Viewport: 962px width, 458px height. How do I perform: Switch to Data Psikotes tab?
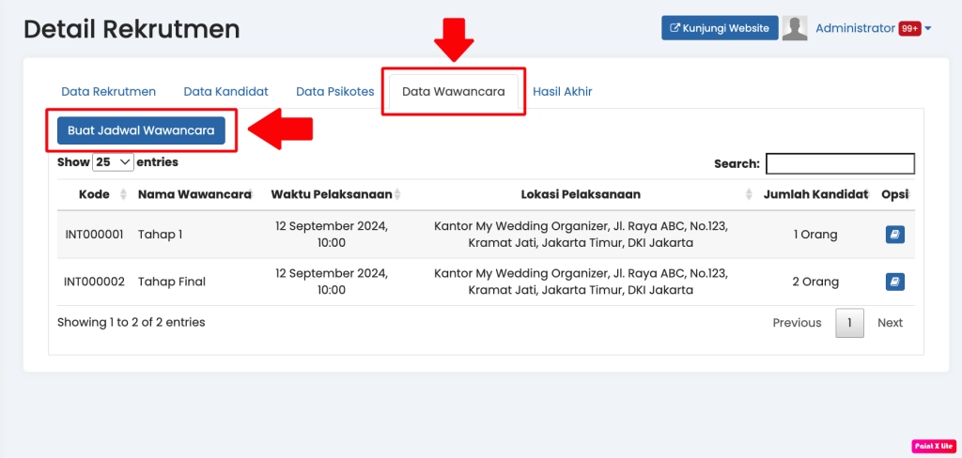click(x=335, y=91)
